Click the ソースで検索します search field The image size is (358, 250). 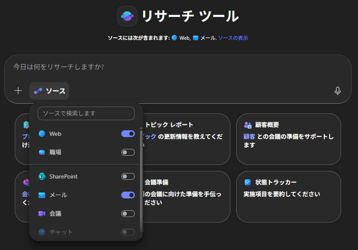(x=86, y=113)
